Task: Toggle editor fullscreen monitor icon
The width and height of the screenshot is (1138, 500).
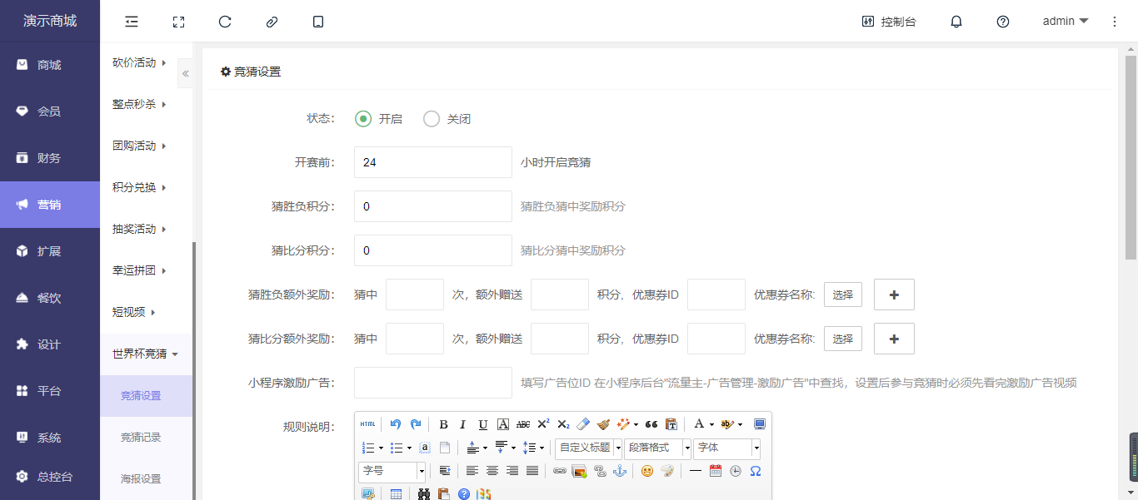Action: [x=760, y=424]
